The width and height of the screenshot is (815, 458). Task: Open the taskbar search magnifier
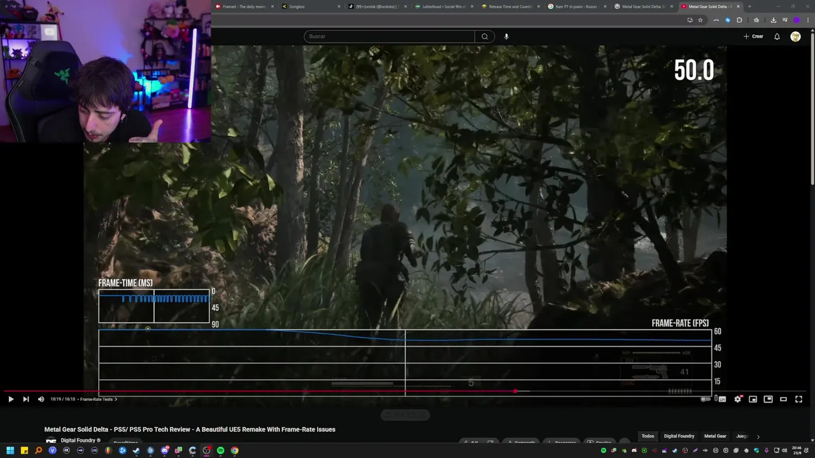click(x=38, y=450)
